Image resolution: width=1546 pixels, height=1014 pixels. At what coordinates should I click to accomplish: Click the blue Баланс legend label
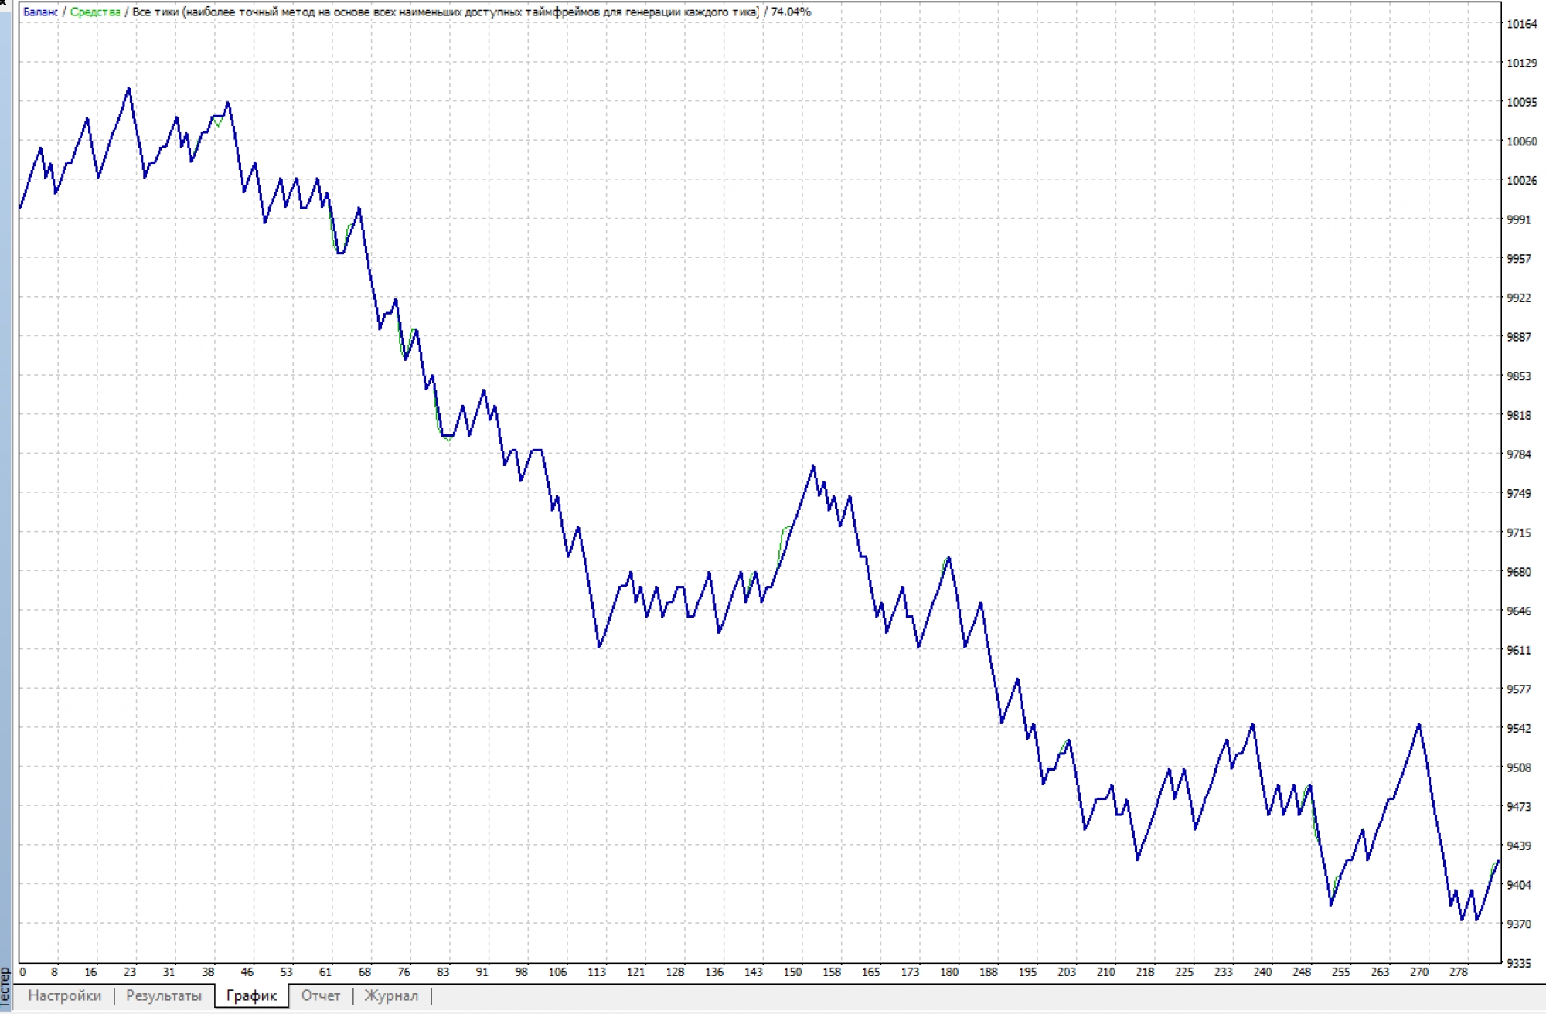pos(40,12)
